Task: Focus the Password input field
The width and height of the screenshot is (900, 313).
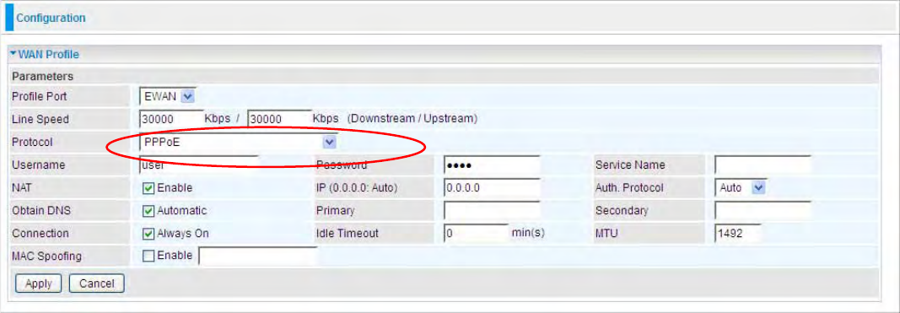Action: pos(492,165)
